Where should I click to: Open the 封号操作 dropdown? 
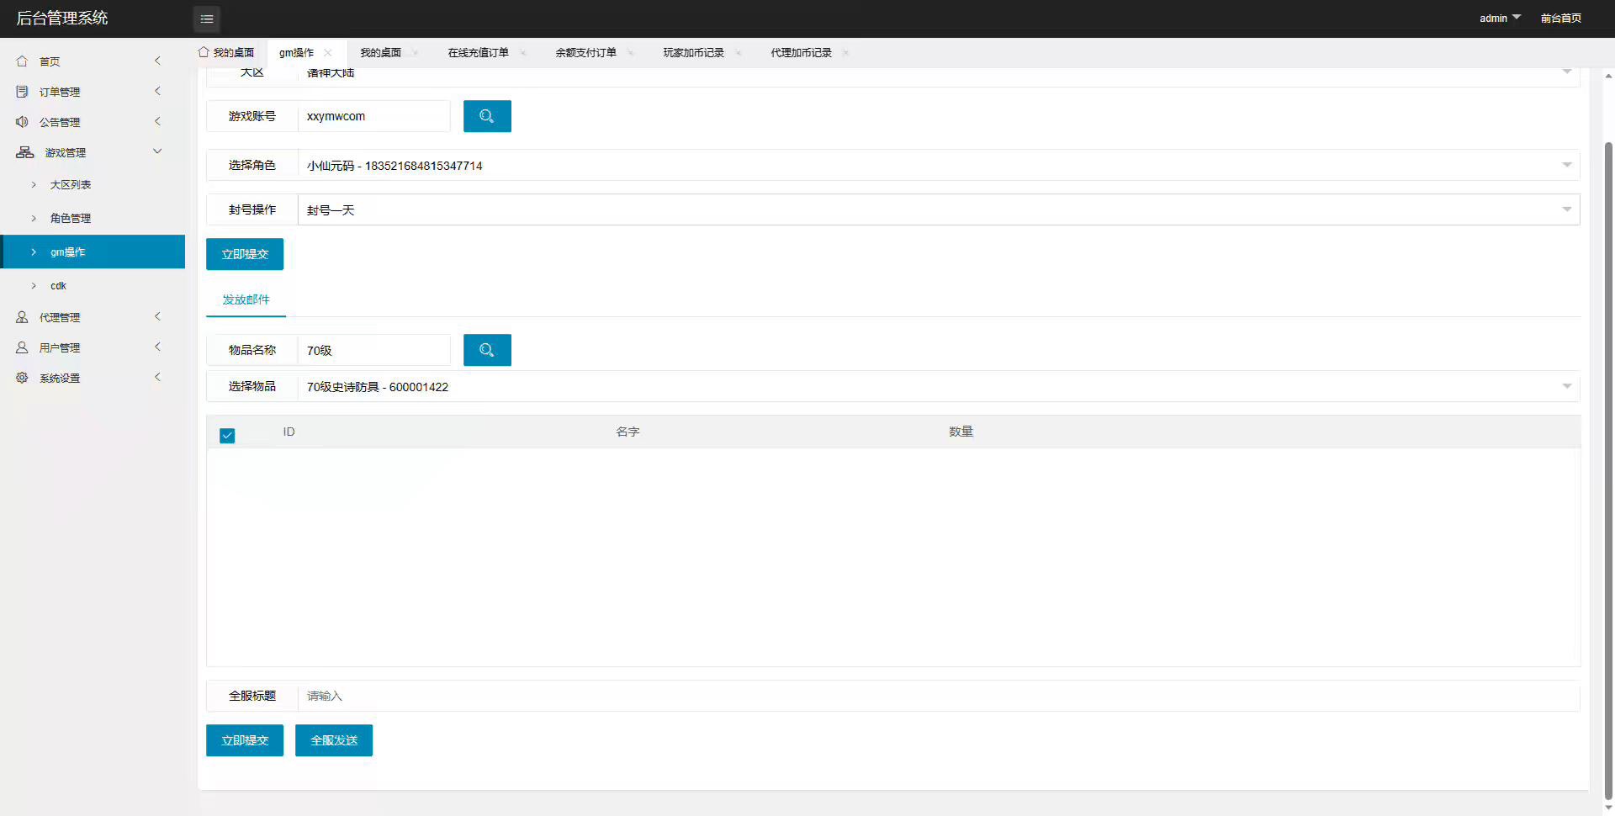point(938,209)
